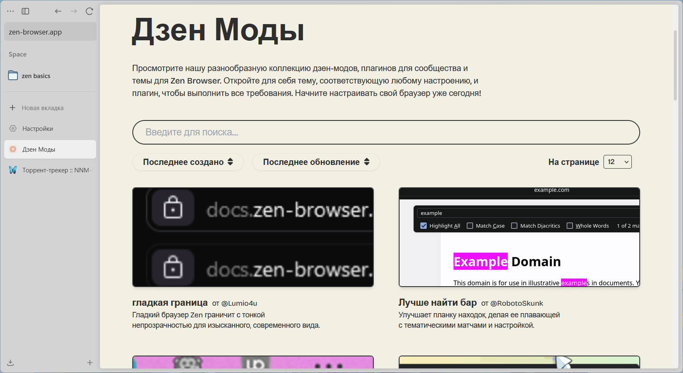Viewport: 683px width, 373px height.
Task: Switch to Торрент-трекер NNM tab
Action: click(x=50, y=170)
